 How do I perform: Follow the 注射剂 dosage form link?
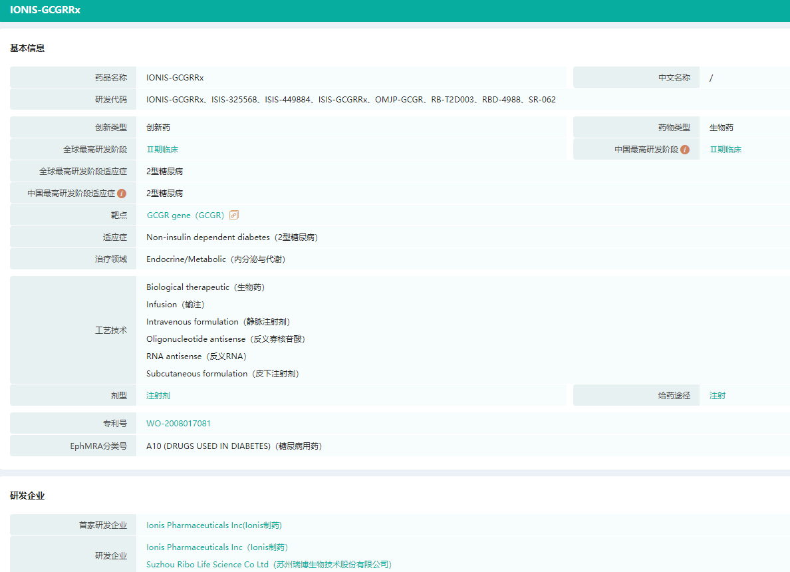[x=158, y=396]
